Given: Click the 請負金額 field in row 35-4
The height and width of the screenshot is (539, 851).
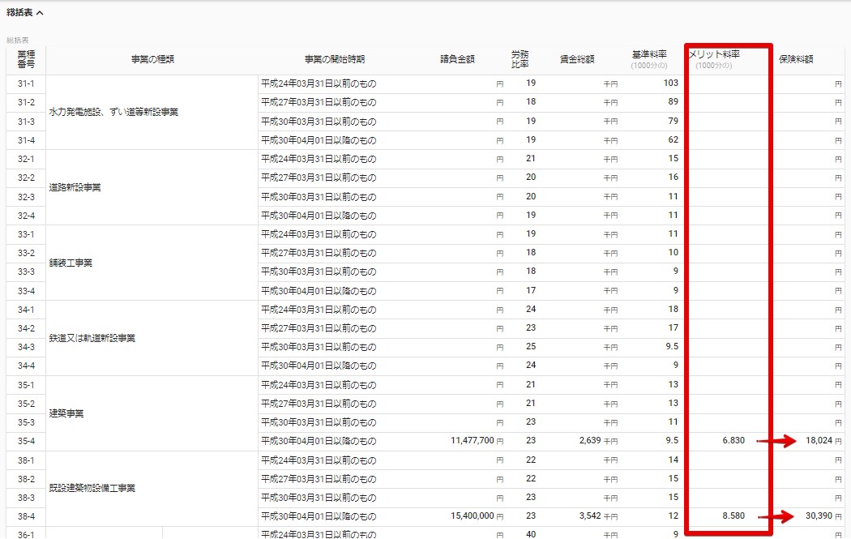Looking at the screenshot, I should click(473, 441).
